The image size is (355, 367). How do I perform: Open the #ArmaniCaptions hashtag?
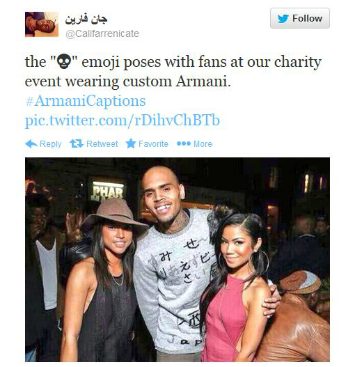(x=86, y=101)
